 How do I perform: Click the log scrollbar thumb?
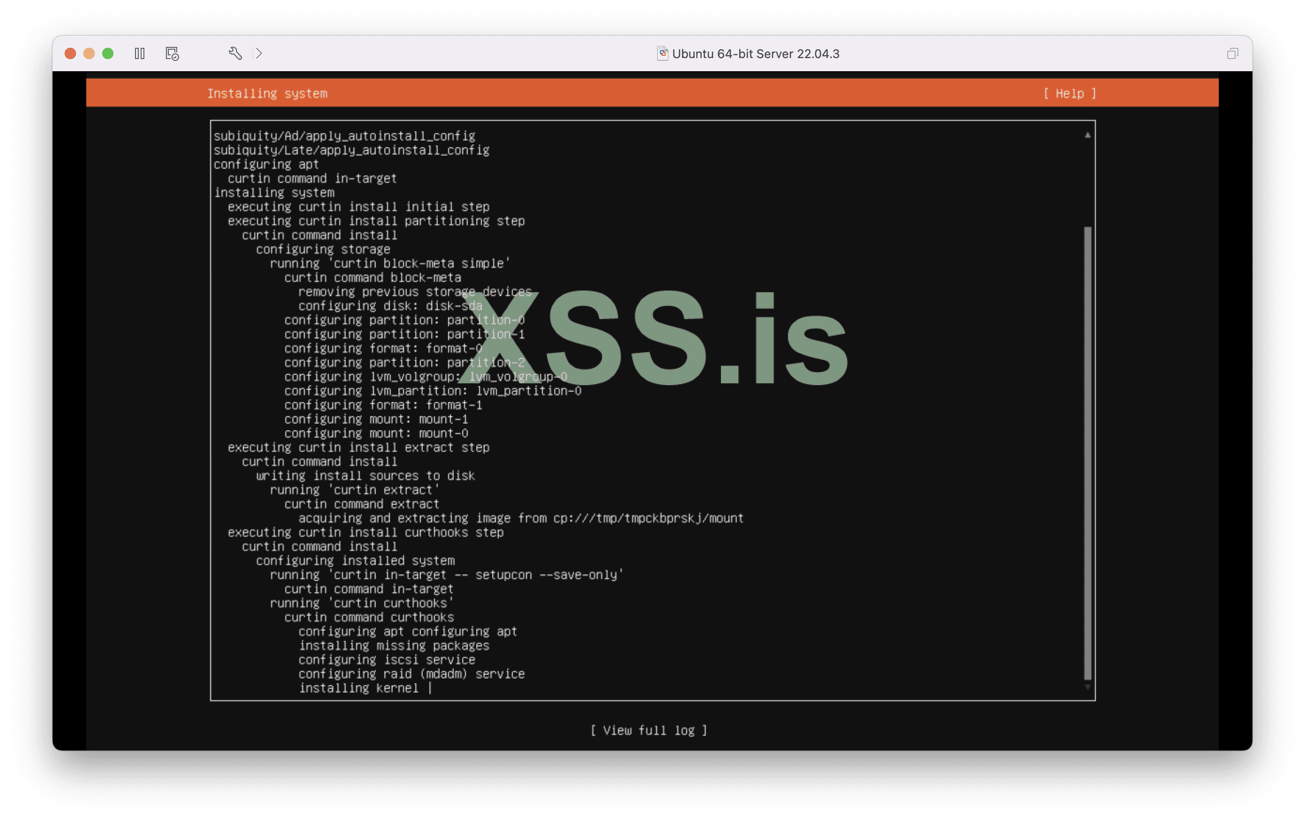tap(1087, 452)
